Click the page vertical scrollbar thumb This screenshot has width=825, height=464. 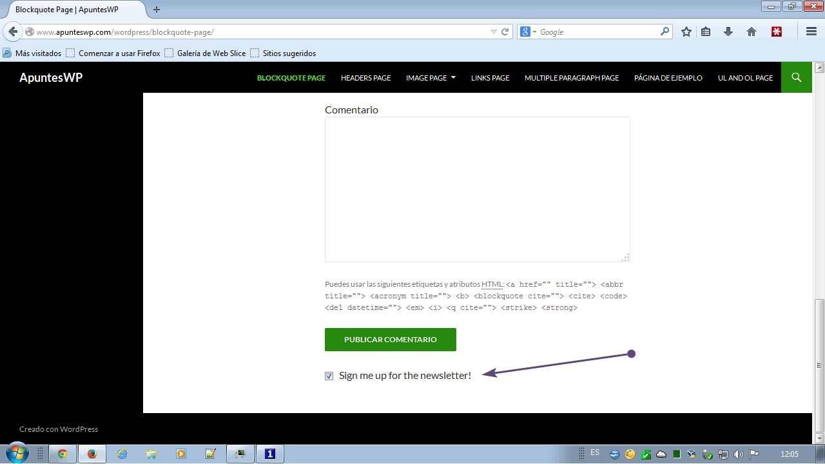click(819, 367)
